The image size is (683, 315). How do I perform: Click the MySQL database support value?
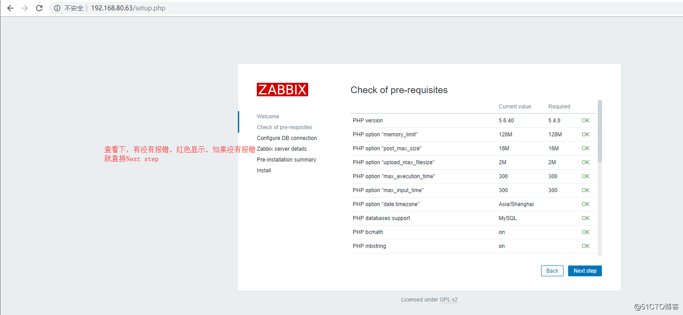[508, 218]
